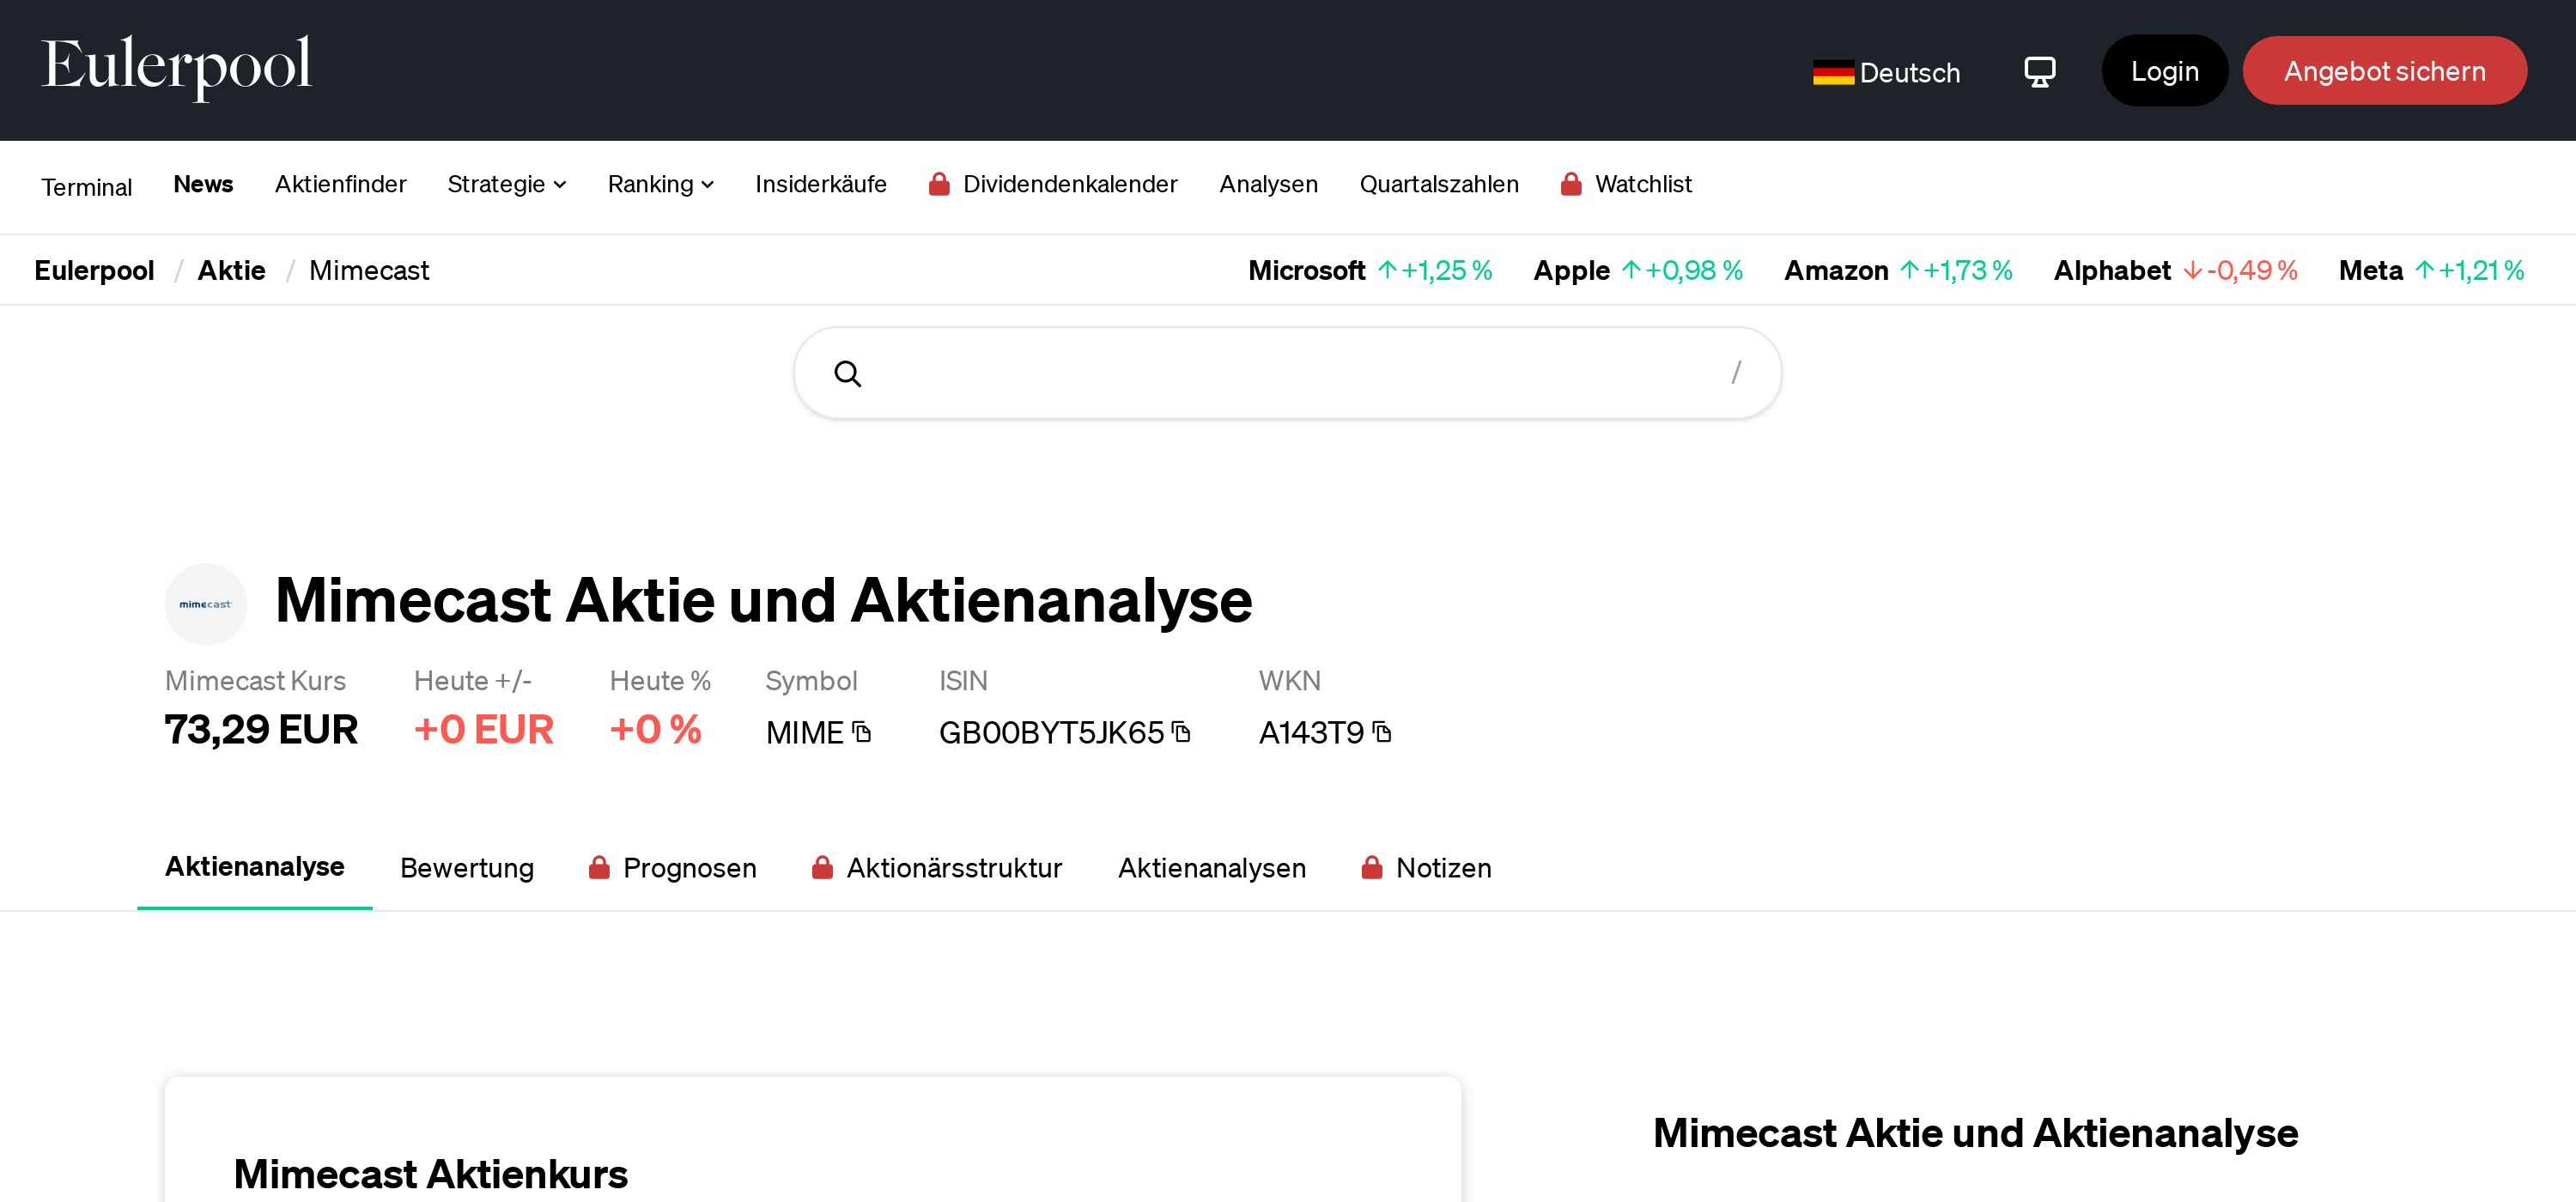Expand the Strategie menu
2576x1202 pixels.
pos(507,184)
